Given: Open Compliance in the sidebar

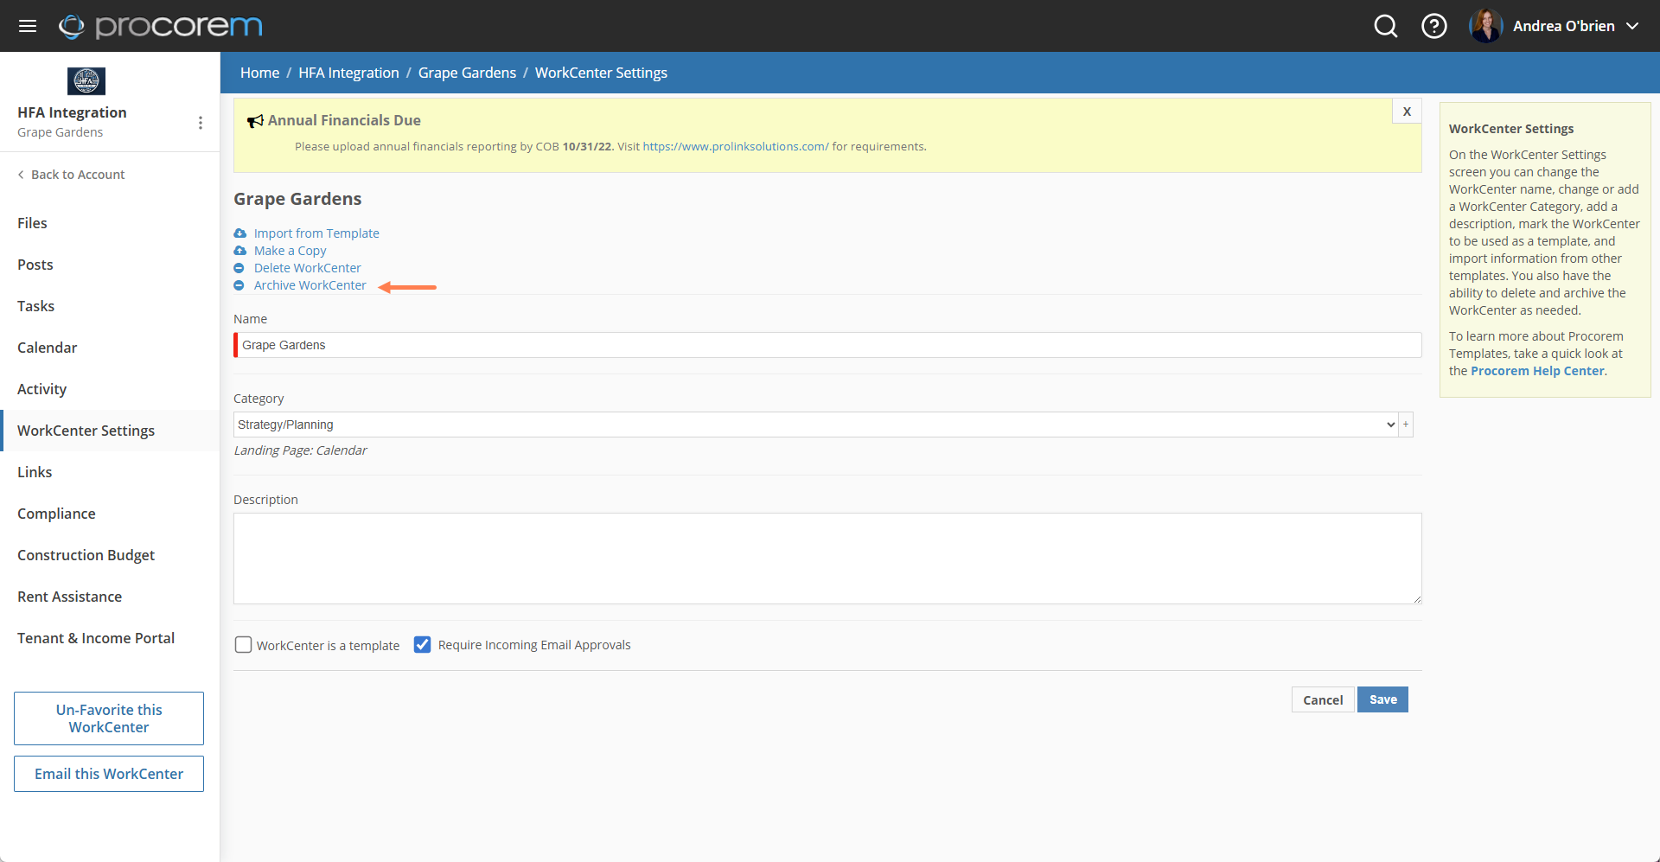Looking at the screenshot, I should point(110,514).
